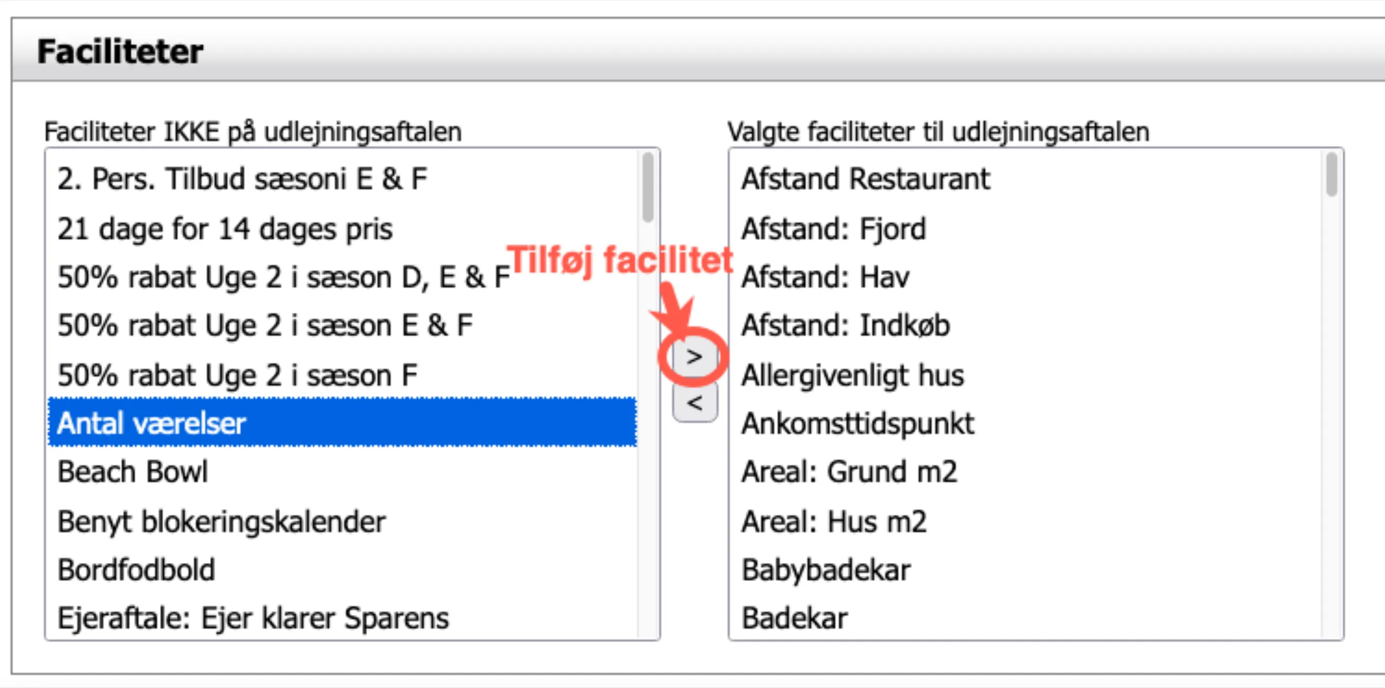Select 'Beach Bowl' facility
This screenshot has height=688, width=1385.
(218, 471)
